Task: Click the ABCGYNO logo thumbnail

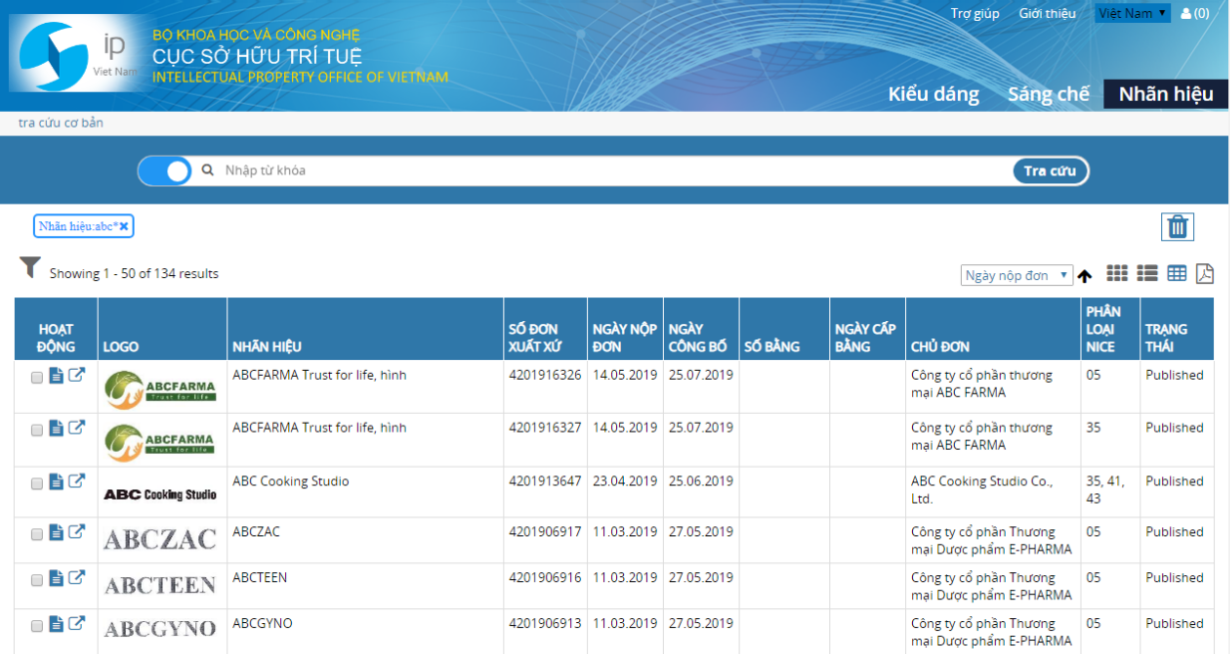Action: (x=160, y=629)
